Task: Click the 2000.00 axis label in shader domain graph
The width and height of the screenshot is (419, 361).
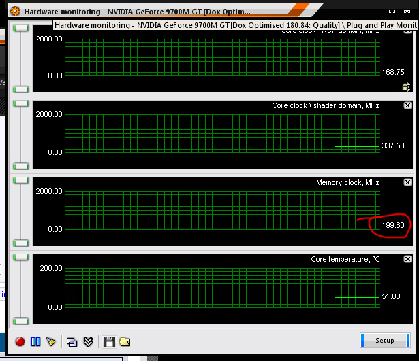Action: pyautogui.click(x=49, y=114)
